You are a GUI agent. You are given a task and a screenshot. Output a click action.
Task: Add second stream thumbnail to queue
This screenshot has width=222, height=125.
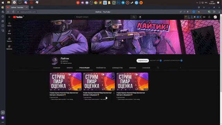click(113, 78)
